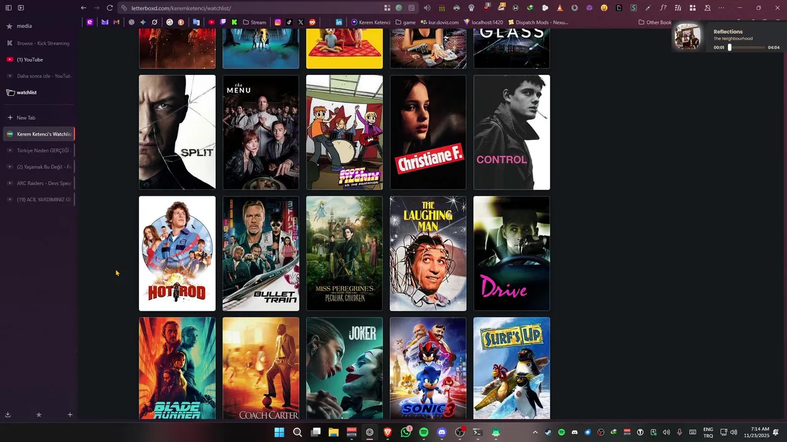The image size is (787, 442).
Task: Select the ARC Raiders - Devs tab
Action: (39, 183)
